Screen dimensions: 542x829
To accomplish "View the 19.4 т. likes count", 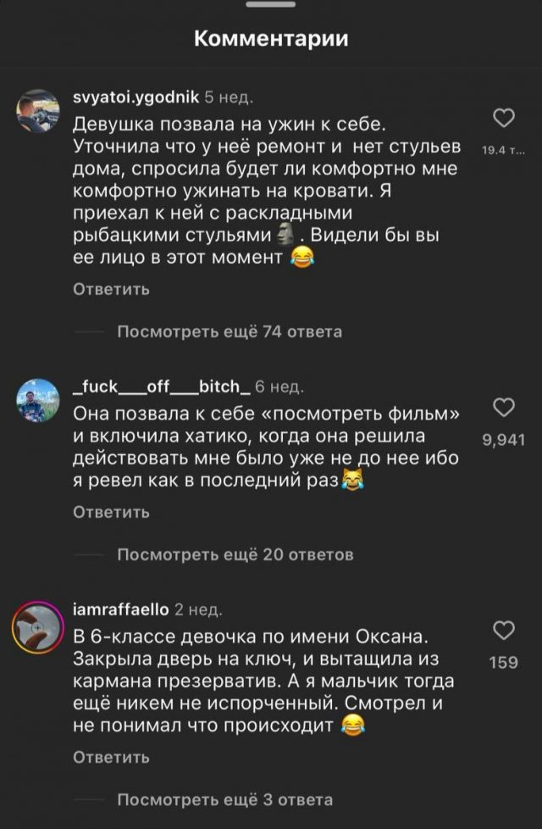I will (504, 151).
